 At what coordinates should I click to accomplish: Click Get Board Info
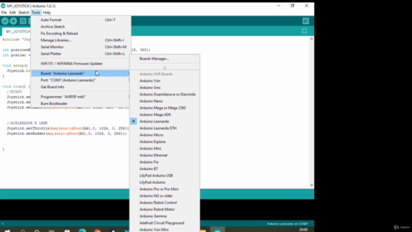coord(81,87)
